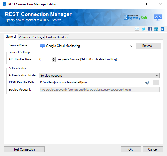Click the 'Authentication Mode:' label
This screenshot has height=156, width=167.
click(x=22, y=75)
